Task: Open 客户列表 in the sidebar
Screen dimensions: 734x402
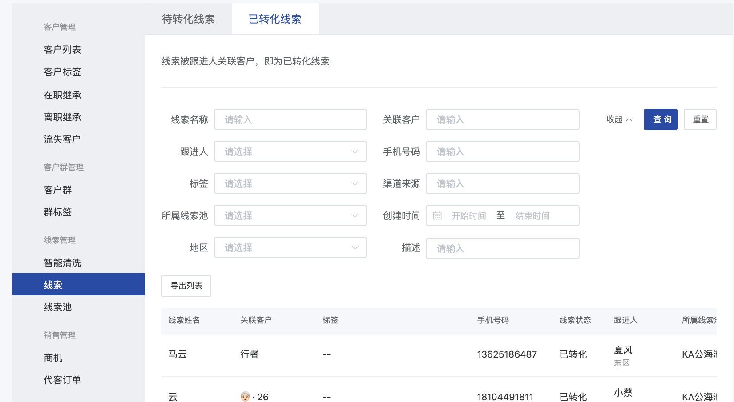Action: point(62,49)
